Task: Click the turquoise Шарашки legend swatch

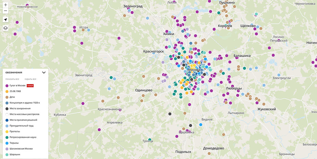Action: 7,155
